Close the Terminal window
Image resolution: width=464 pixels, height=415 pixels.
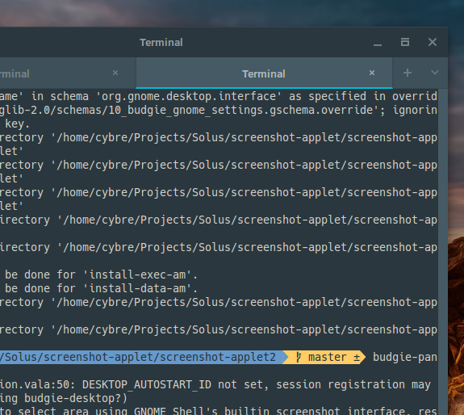click(433, 42)
